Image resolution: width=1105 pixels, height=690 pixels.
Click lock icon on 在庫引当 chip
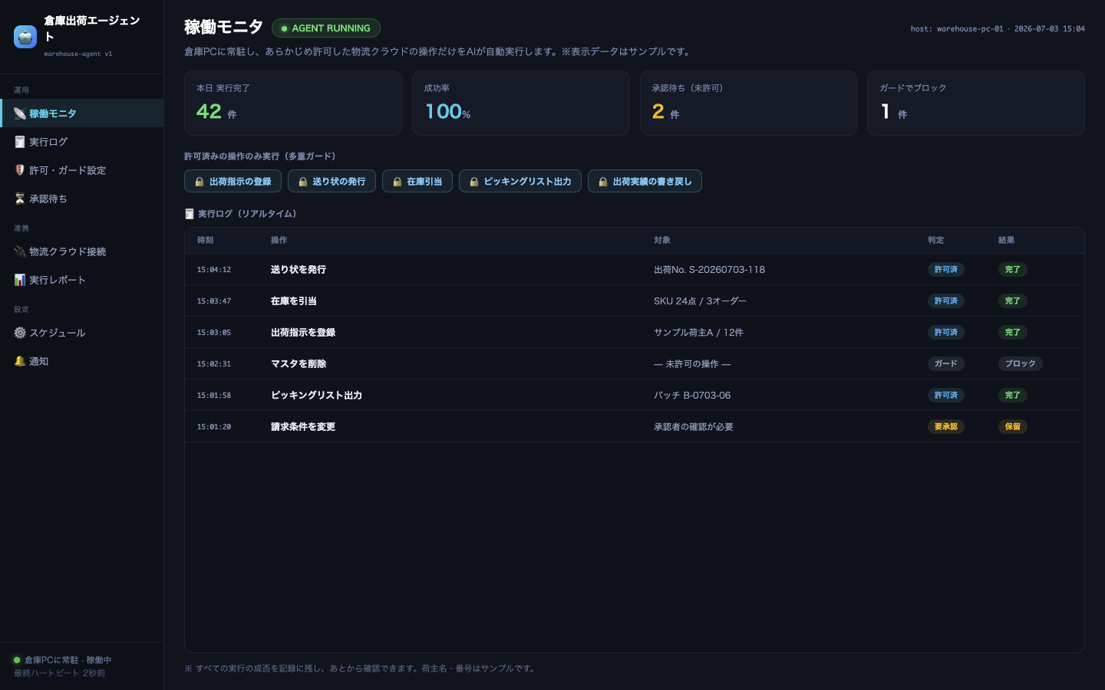tap(397, 182)
